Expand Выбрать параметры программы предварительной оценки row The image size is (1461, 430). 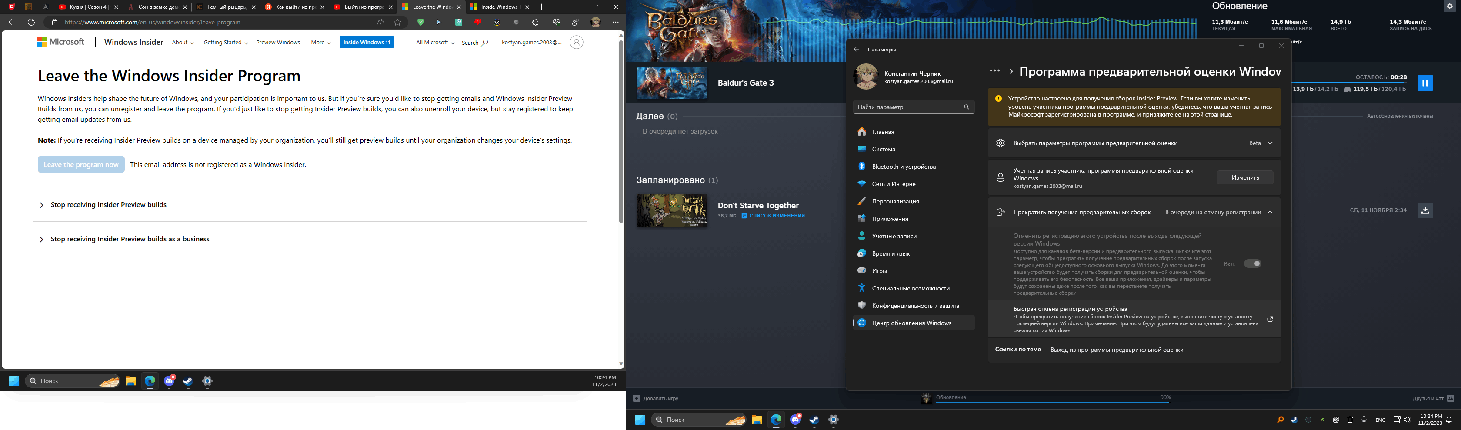tap(1134, 143)
